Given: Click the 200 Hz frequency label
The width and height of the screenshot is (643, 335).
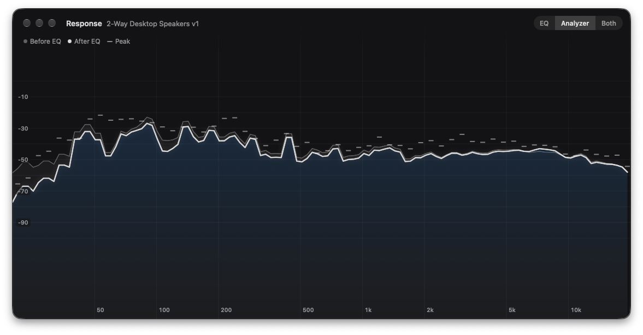Looking at the screenshot, I should (226, 310).
